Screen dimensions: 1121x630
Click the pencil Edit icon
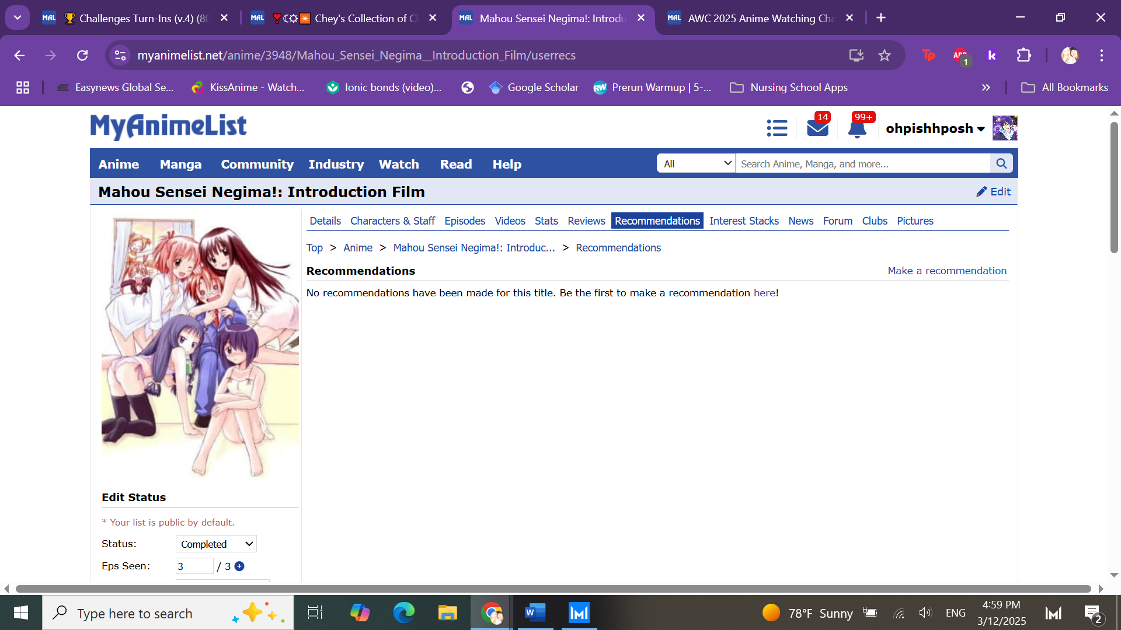[x=982, y=192]
